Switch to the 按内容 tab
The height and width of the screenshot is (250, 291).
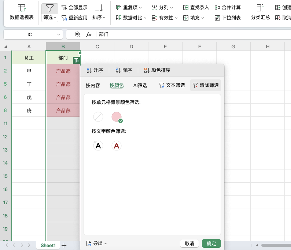click(93, 85)
